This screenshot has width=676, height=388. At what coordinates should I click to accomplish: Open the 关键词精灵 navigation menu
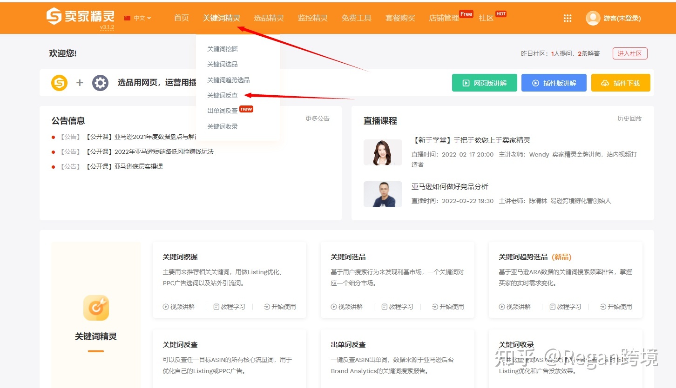221,18
